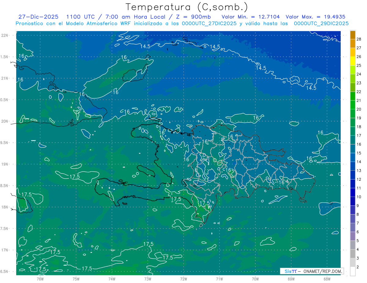Click the '20N' latitude axis label
Viewport: 367px width, 283px height.
tap(5, 121)
